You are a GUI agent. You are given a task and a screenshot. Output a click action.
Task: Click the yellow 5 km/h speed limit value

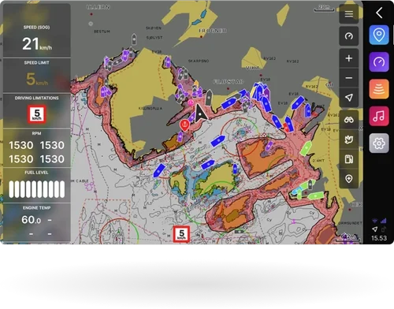tap(37, 79)
